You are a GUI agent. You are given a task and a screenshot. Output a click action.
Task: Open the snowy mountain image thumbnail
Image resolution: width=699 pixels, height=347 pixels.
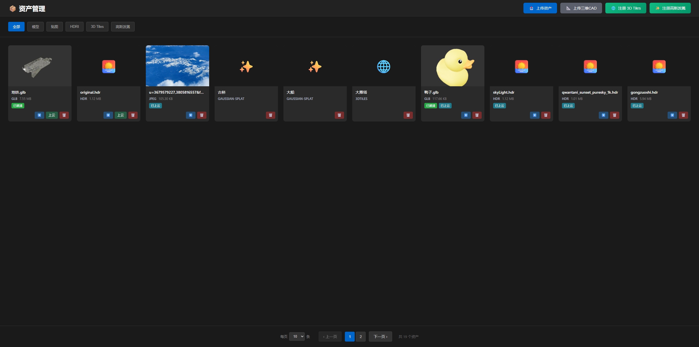tap(177, 66)
